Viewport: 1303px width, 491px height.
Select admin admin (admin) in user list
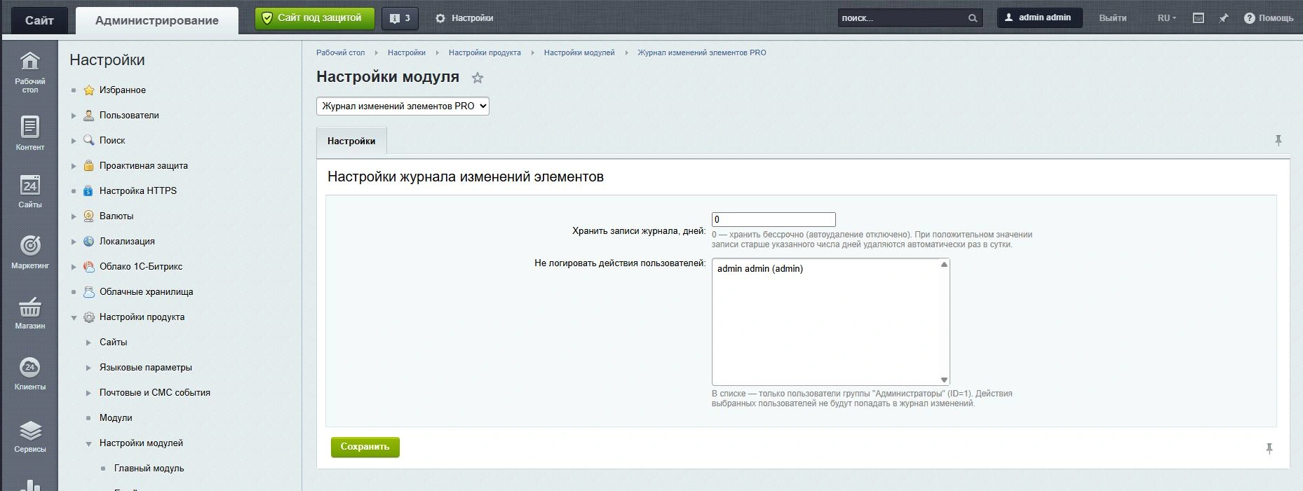pyautogui.click(x=760, y=269)
